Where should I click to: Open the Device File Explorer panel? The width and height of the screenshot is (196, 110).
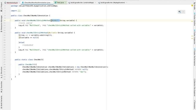194,88
